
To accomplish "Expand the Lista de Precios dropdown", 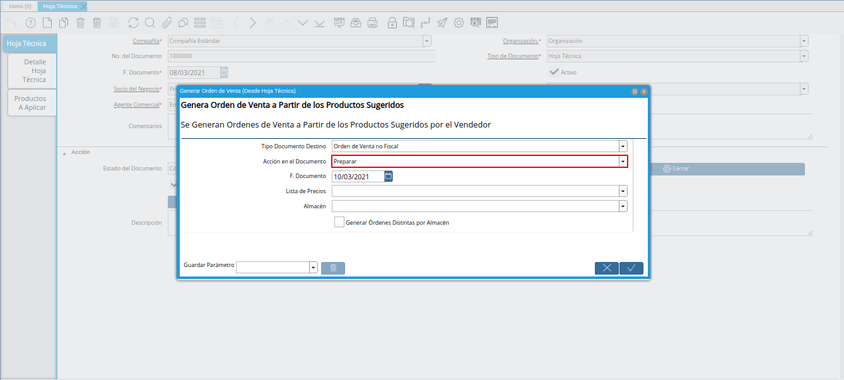I will coord(623,191).
